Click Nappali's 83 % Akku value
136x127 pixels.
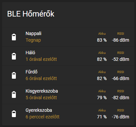click(x=102, y=40)
